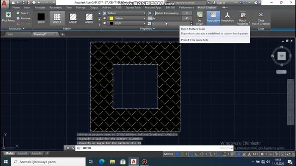
Task: Add a new drawing tab with plus
Action: (62, 35)
